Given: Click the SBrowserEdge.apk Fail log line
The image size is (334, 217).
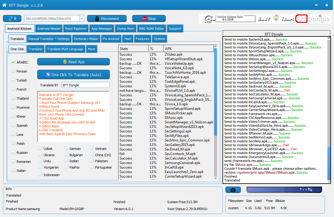Looking at the screenshot, I should tap(256, 145).
